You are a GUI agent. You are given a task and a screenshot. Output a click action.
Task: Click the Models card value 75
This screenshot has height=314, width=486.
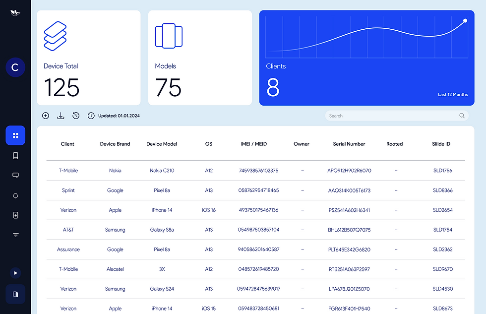coord(168,88)
